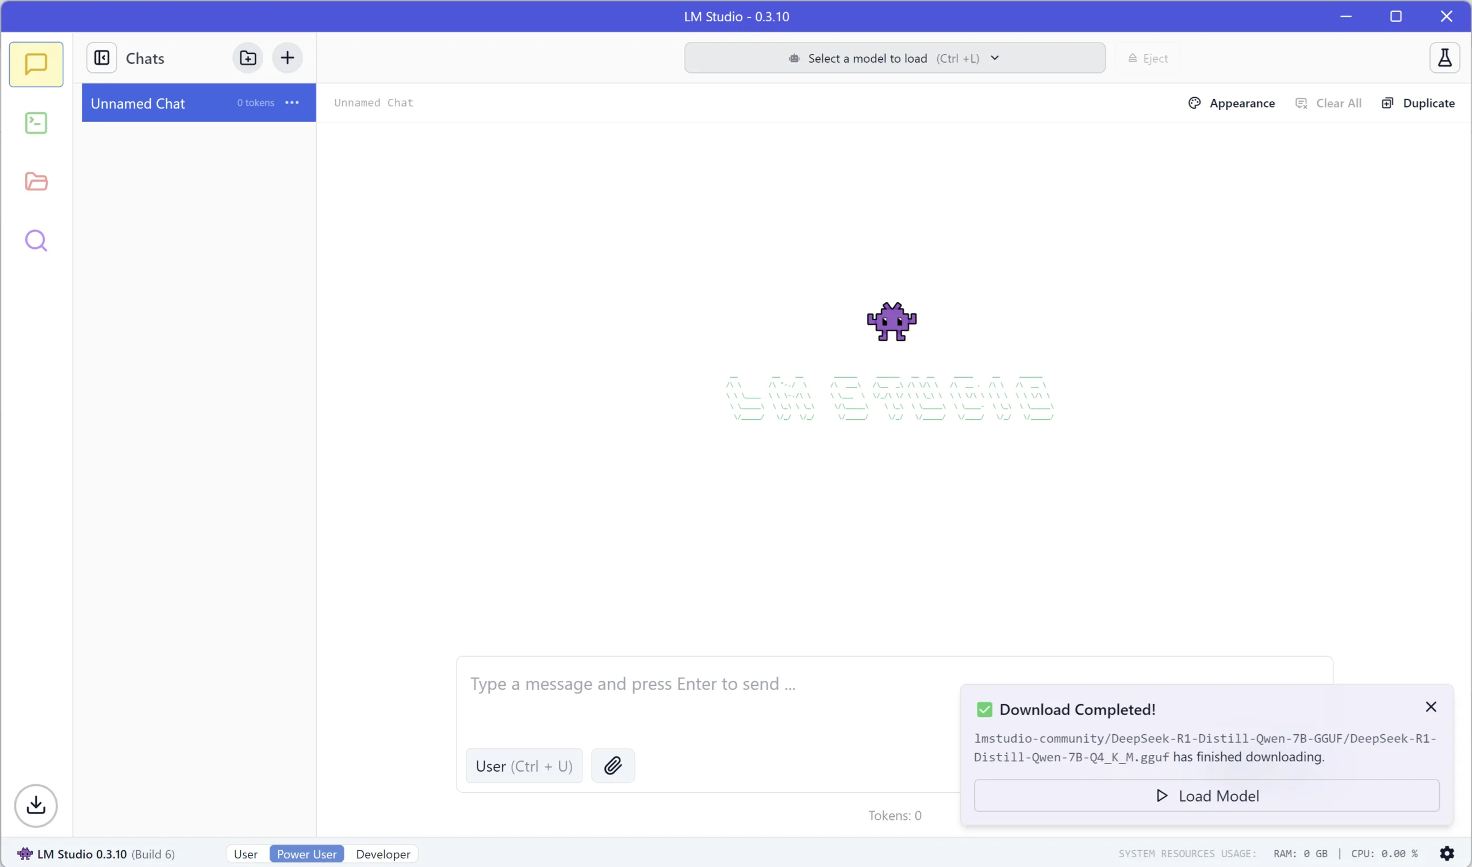
Task: Open the flask advanced configuration icon
Action: tap(1444, 58)
